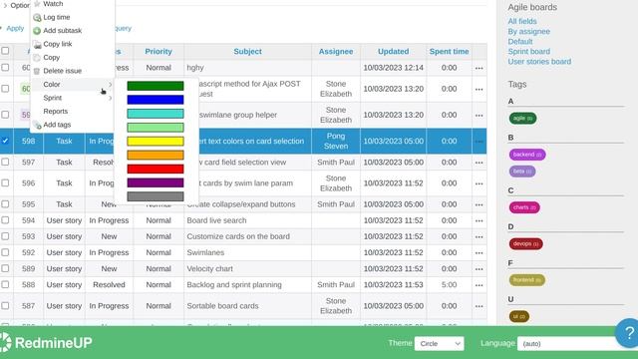Click the Copy link icon
Screen dimensions: 638x359
point(37,44)
